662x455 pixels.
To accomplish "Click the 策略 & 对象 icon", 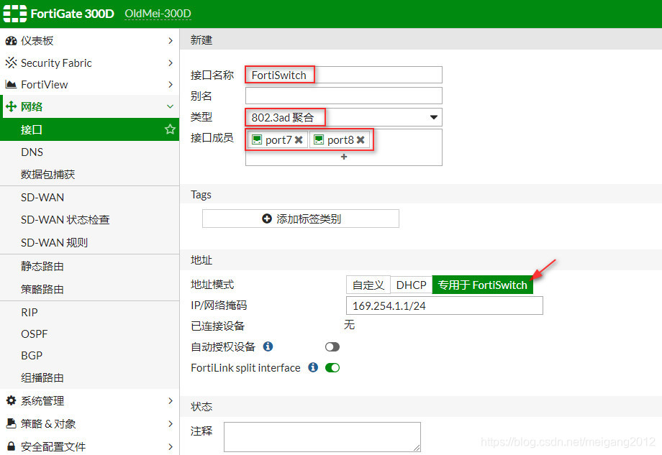I will pos(11,423).
